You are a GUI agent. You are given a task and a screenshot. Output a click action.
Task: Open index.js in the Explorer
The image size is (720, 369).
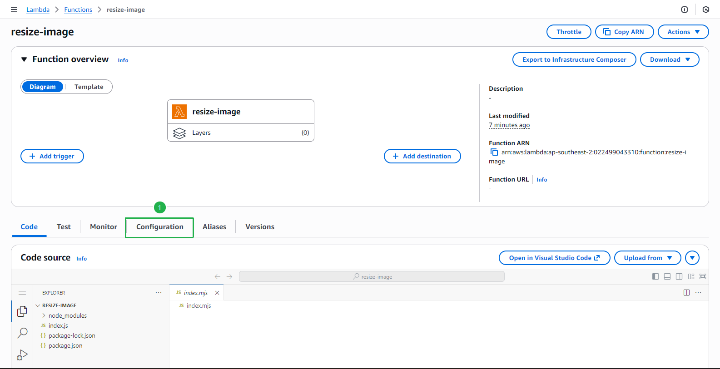(58, 325)
